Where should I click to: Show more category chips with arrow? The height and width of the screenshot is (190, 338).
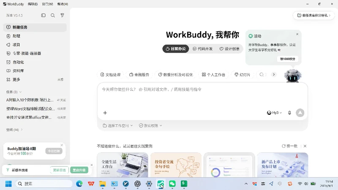coord(274,75)
